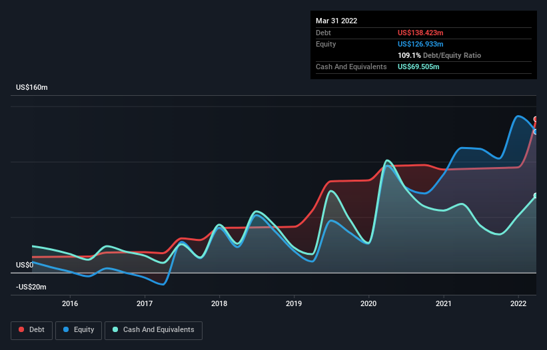Click the 2016 x-axis label

coord(70,303)
